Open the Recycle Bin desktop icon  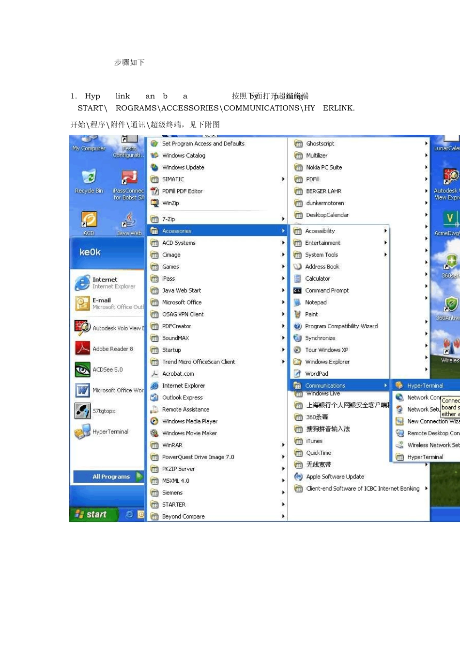pos(89,181)
